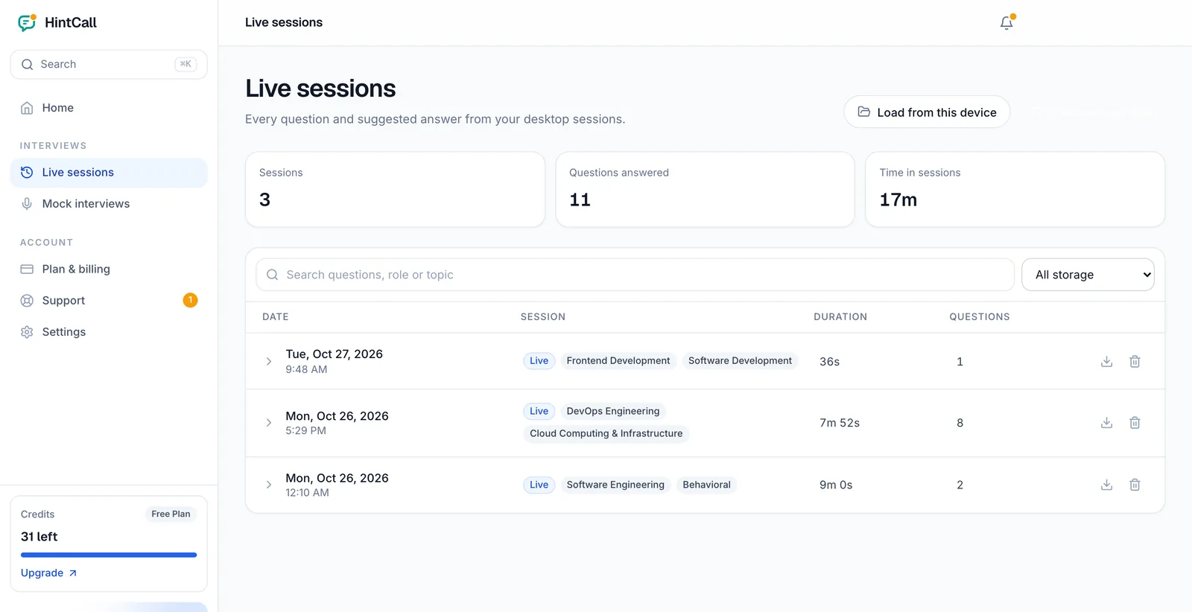Click the Live badge on the Oct 27 row
This screenshot has height=612, width=1192.
point(539,361)
